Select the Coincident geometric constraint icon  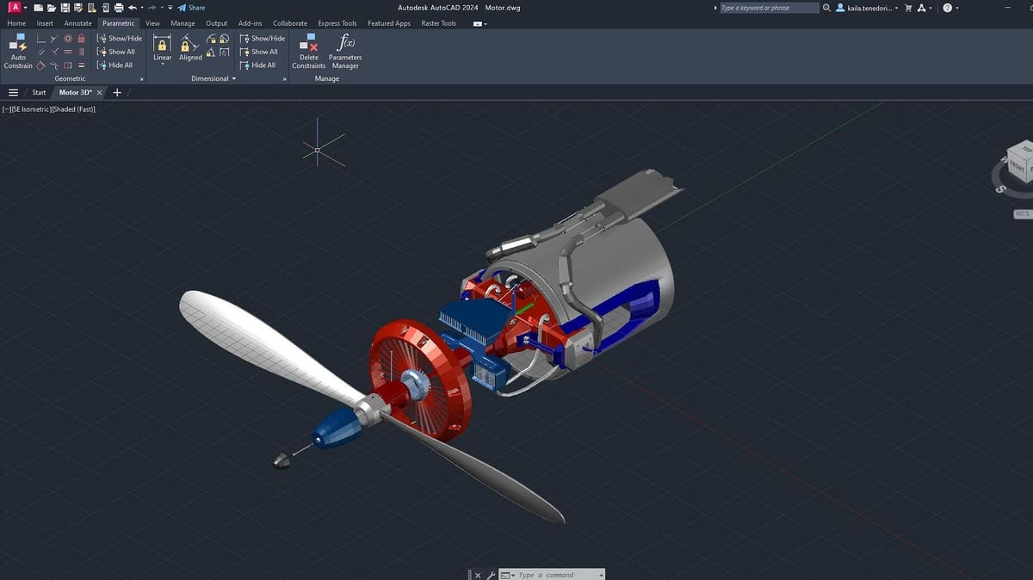40,39
